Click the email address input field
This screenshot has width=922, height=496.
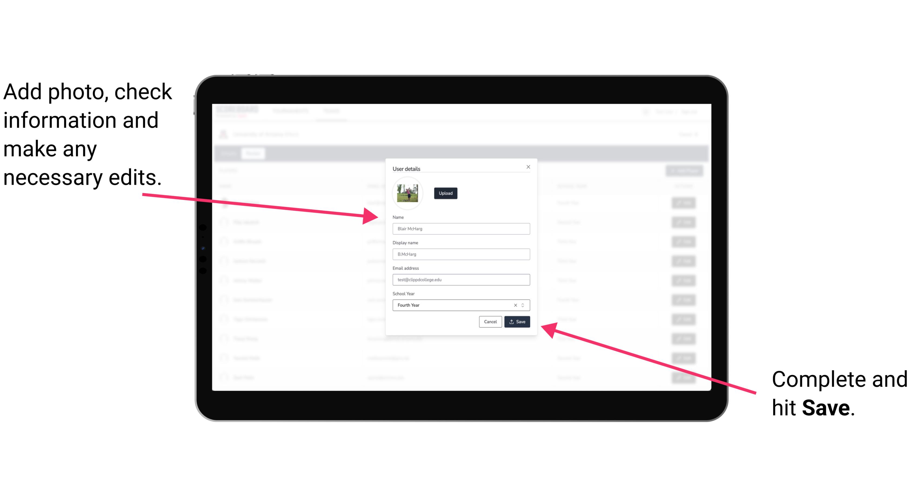tap(461, 280)
